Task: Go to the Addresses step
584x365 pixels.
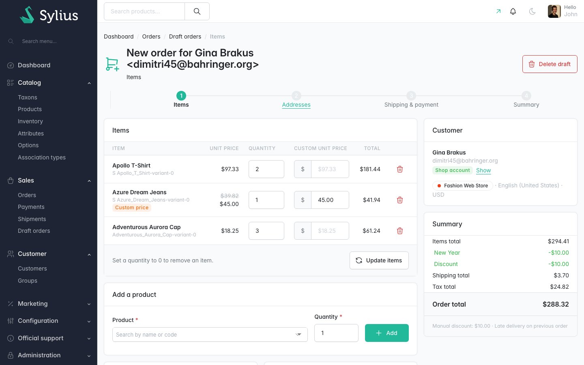Action: (296, 105)
